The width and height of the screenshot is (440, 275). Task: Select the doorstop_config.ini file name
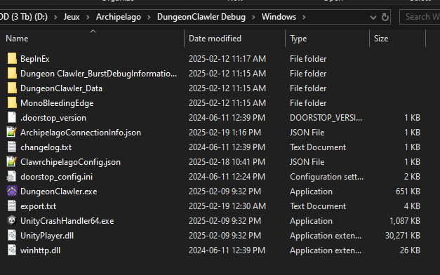point(56,177)
